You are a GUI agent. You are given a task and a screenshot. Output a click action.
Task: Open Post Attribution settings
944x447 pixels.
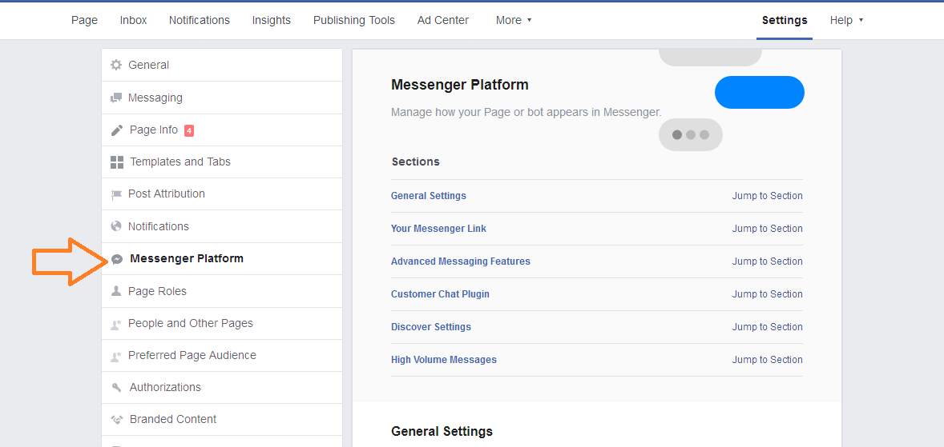222,194
